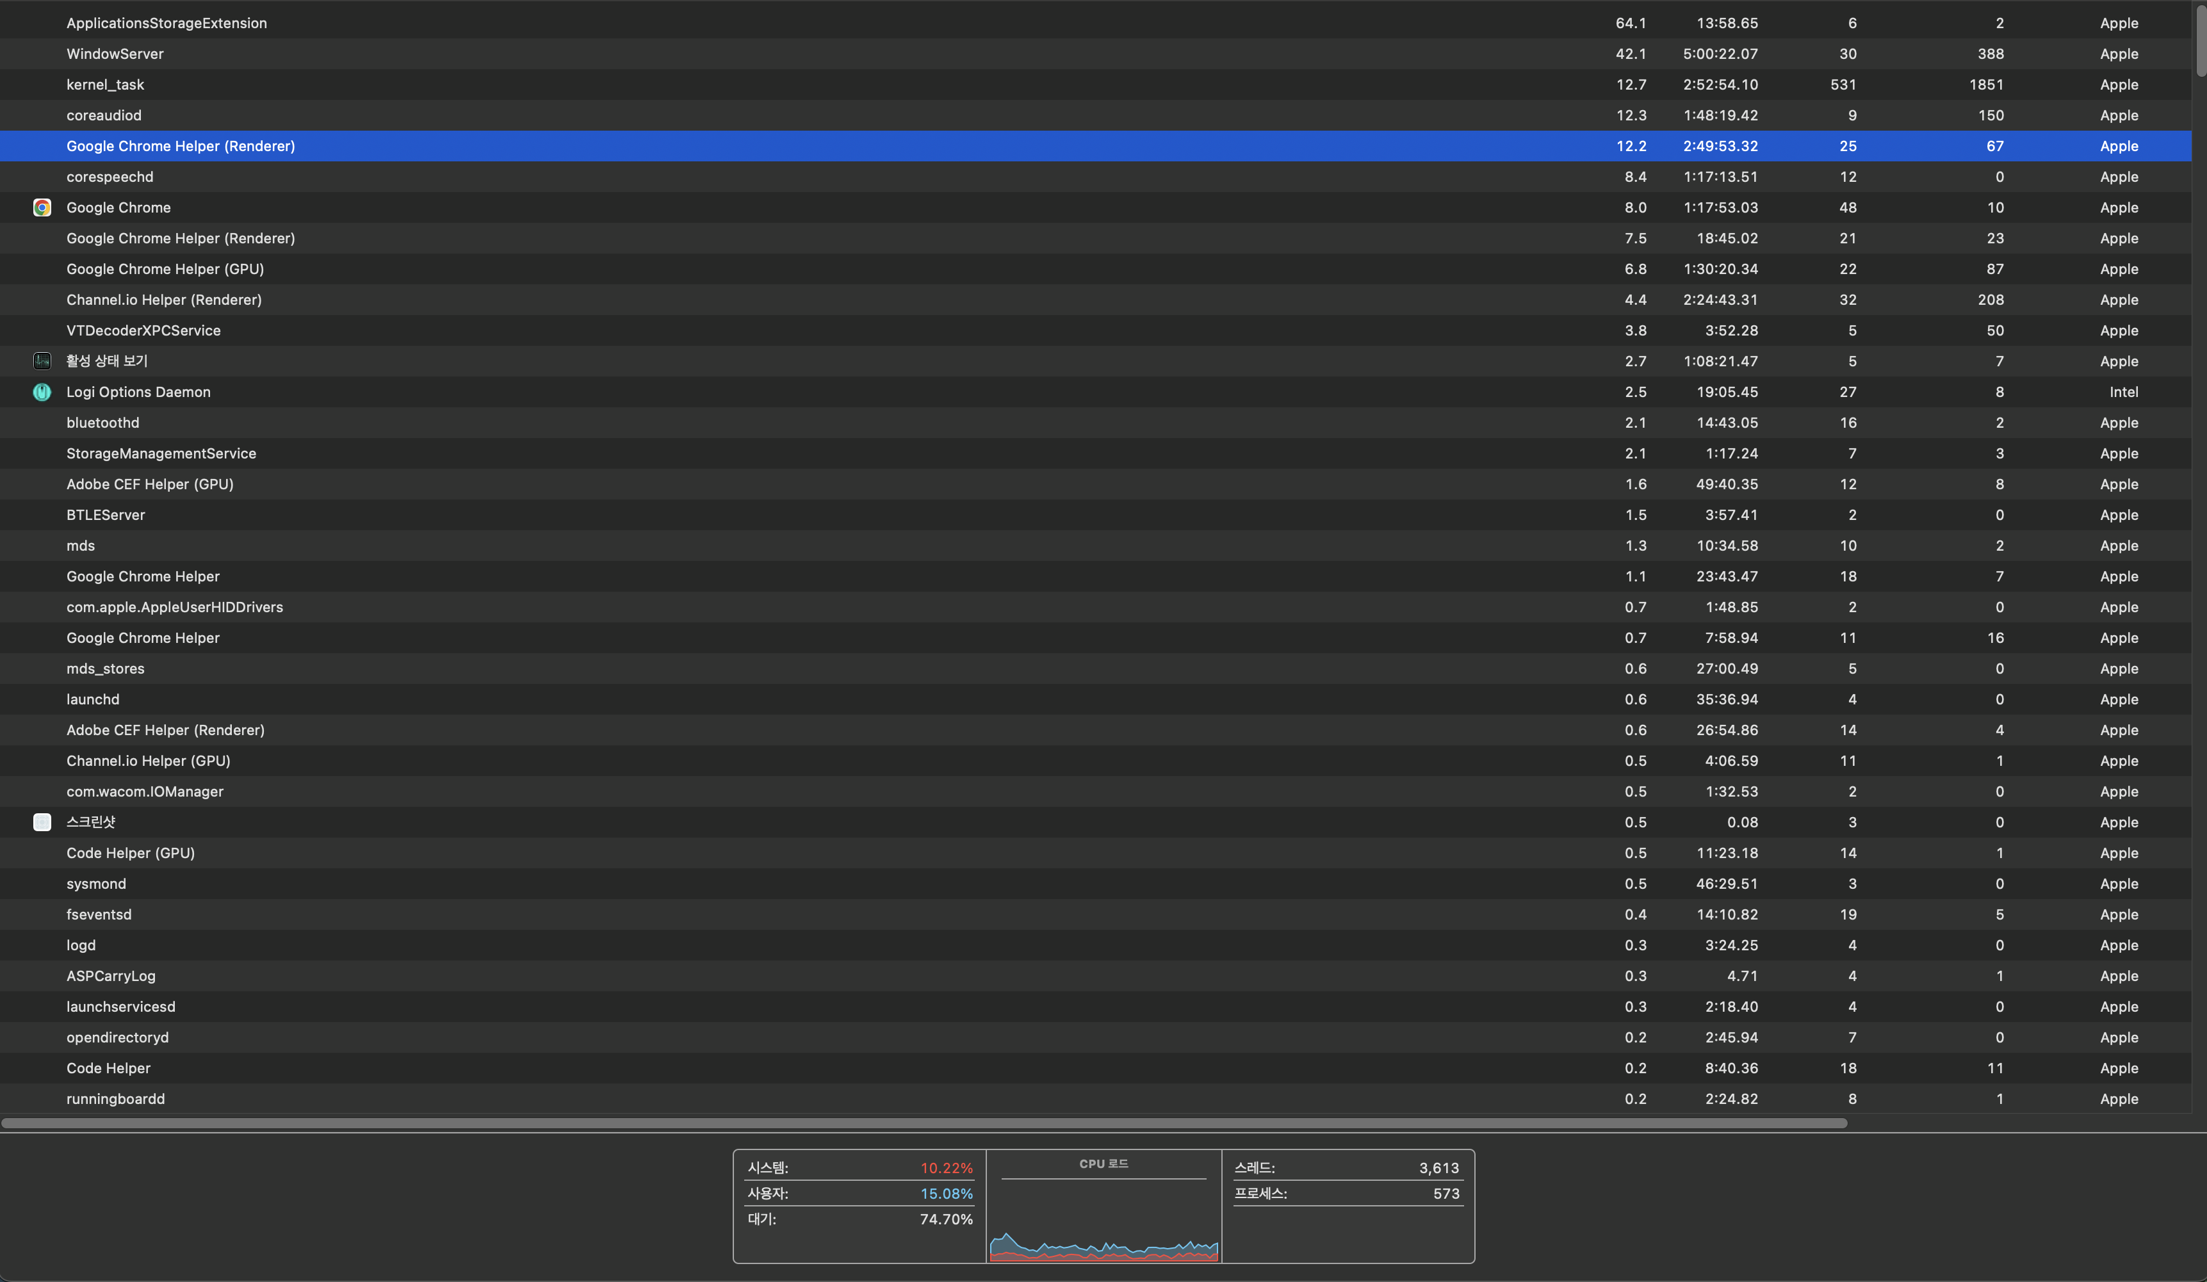Select the Adobe CEF Helper (GPU) process
Screen dimensions: 2207x1282
pos(1096,484)
